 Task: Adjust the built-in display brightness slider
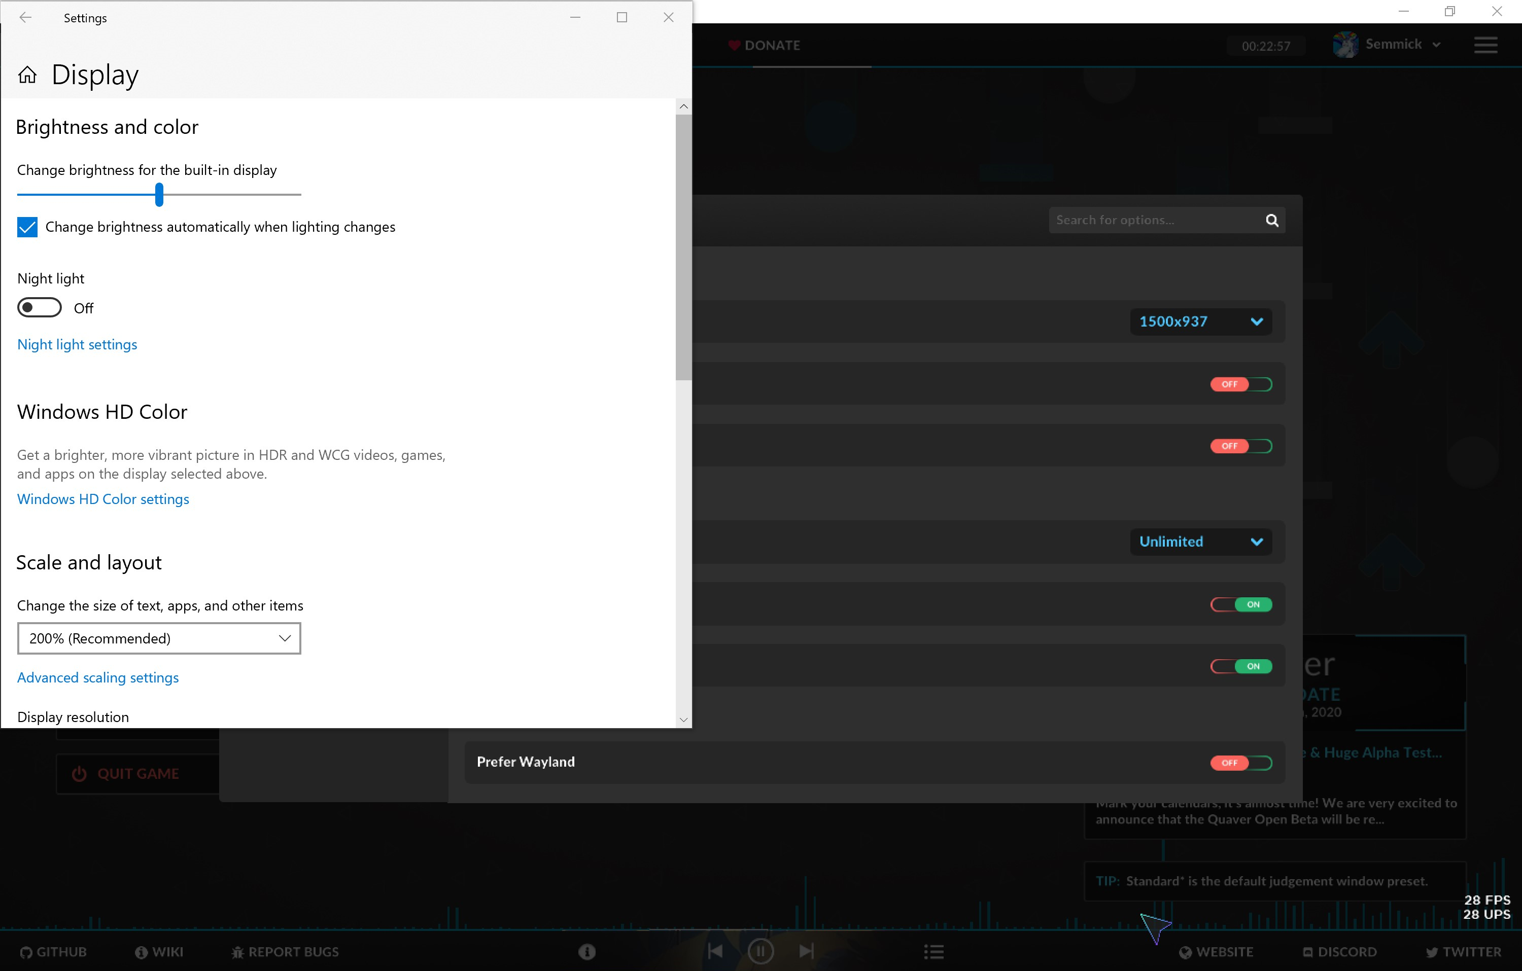[158, 195]
